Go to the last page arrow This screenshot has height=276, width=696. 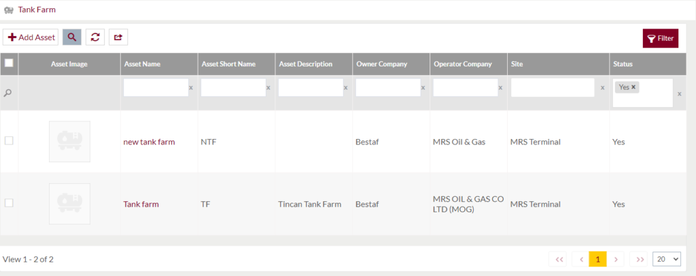[x=640, y=259]
